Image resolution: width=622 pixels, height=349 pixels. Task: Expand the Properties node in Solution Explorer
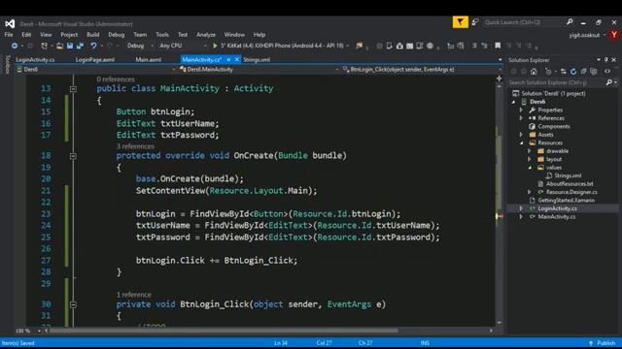click(521, 110)
